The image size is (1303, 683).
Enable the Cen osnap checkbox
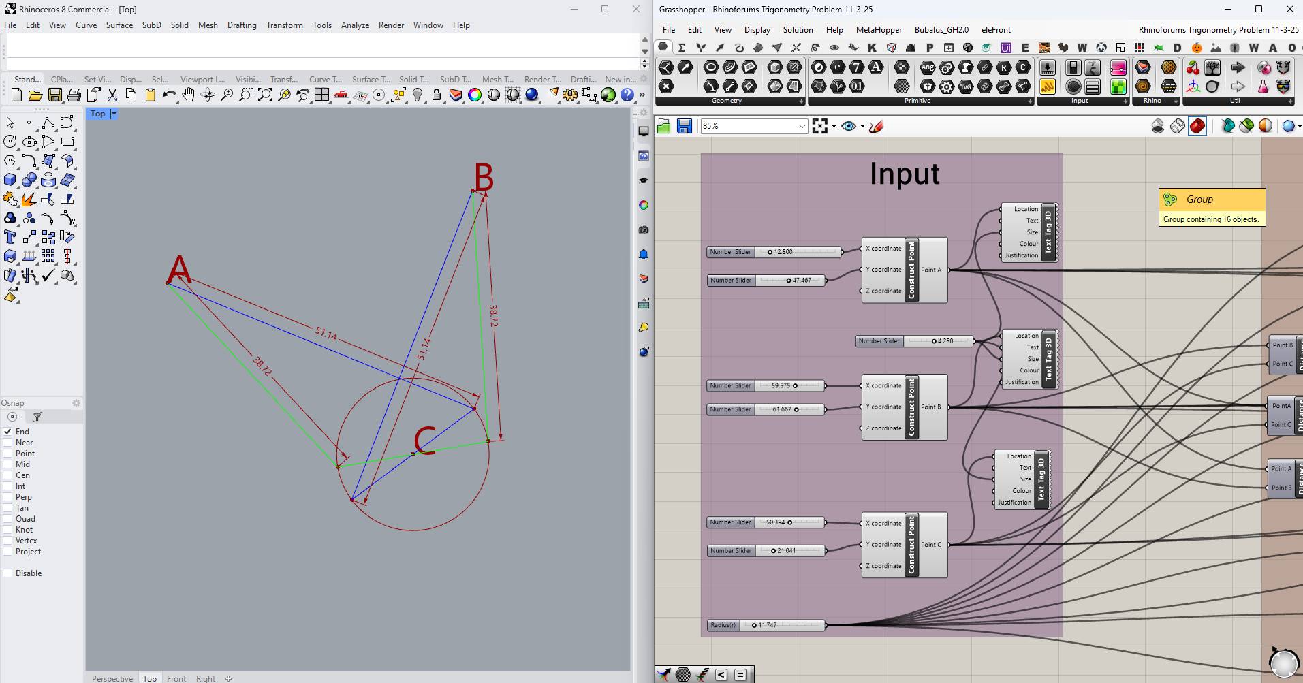tap(8, 475)
